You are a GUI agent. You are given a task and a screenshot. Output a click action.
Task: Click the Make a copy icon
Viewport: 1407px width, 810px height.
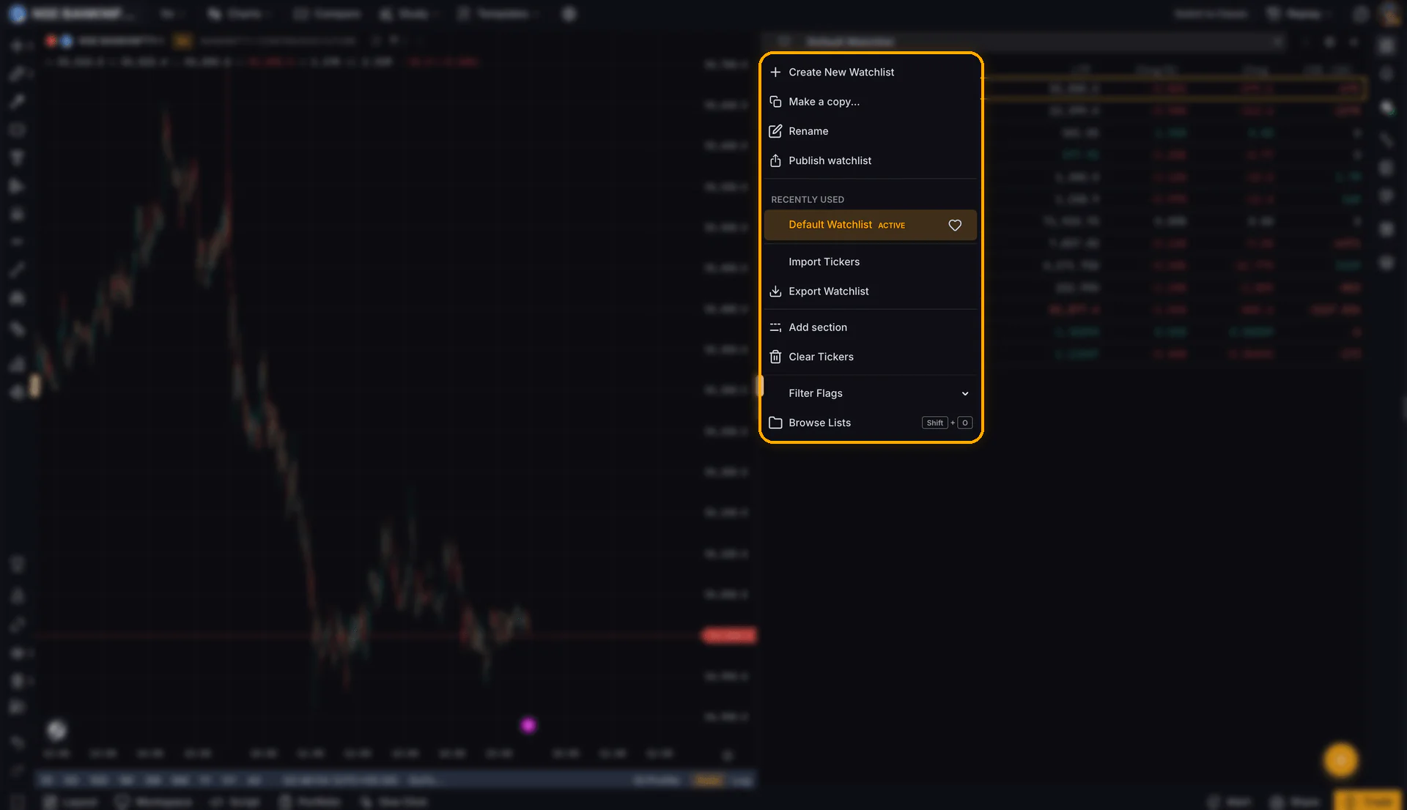coord(775,102)
